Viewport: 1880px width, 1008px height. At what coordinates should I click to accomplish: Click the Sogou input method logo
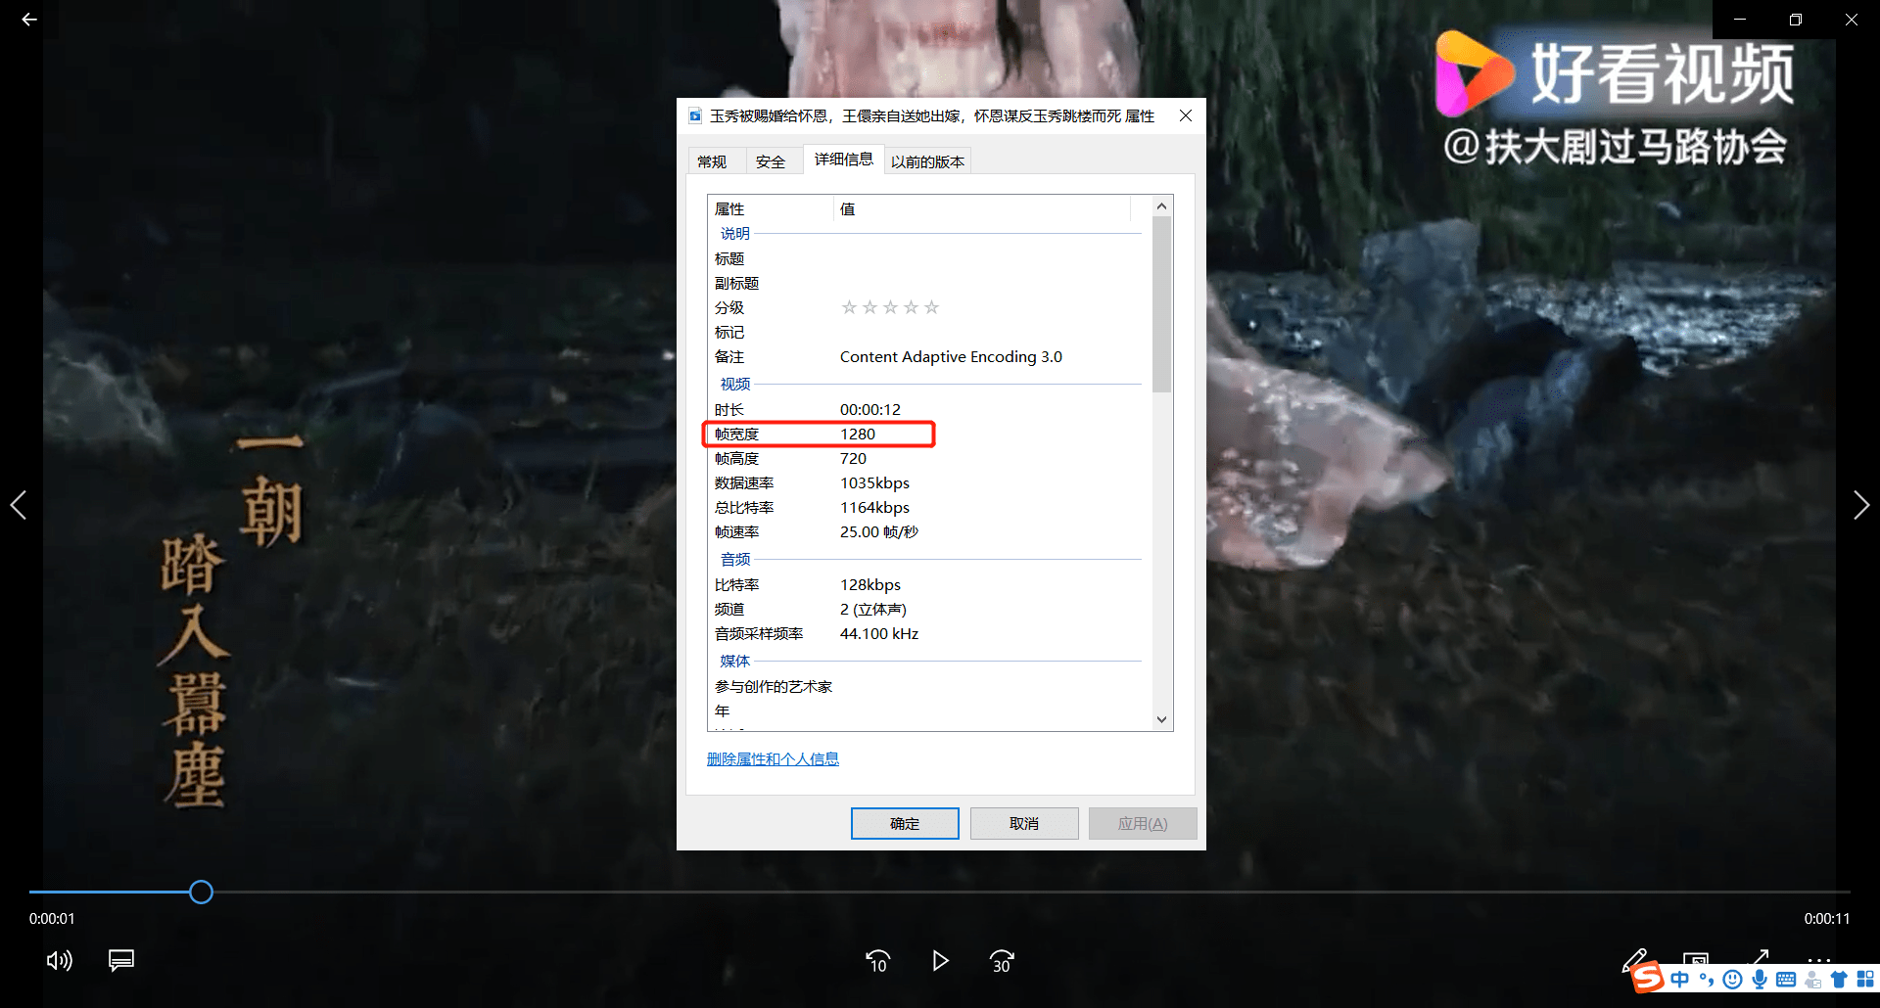coord(1648,978)
